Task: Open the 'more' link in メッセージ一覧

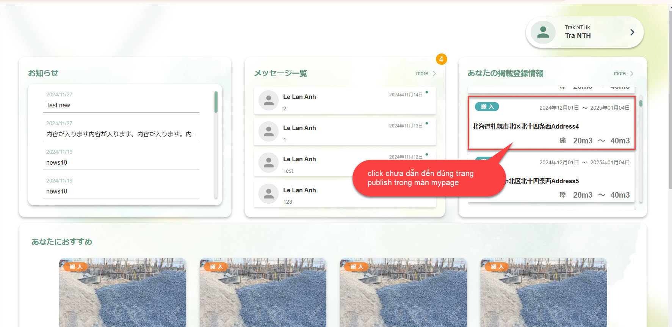Action: (422, 73)
